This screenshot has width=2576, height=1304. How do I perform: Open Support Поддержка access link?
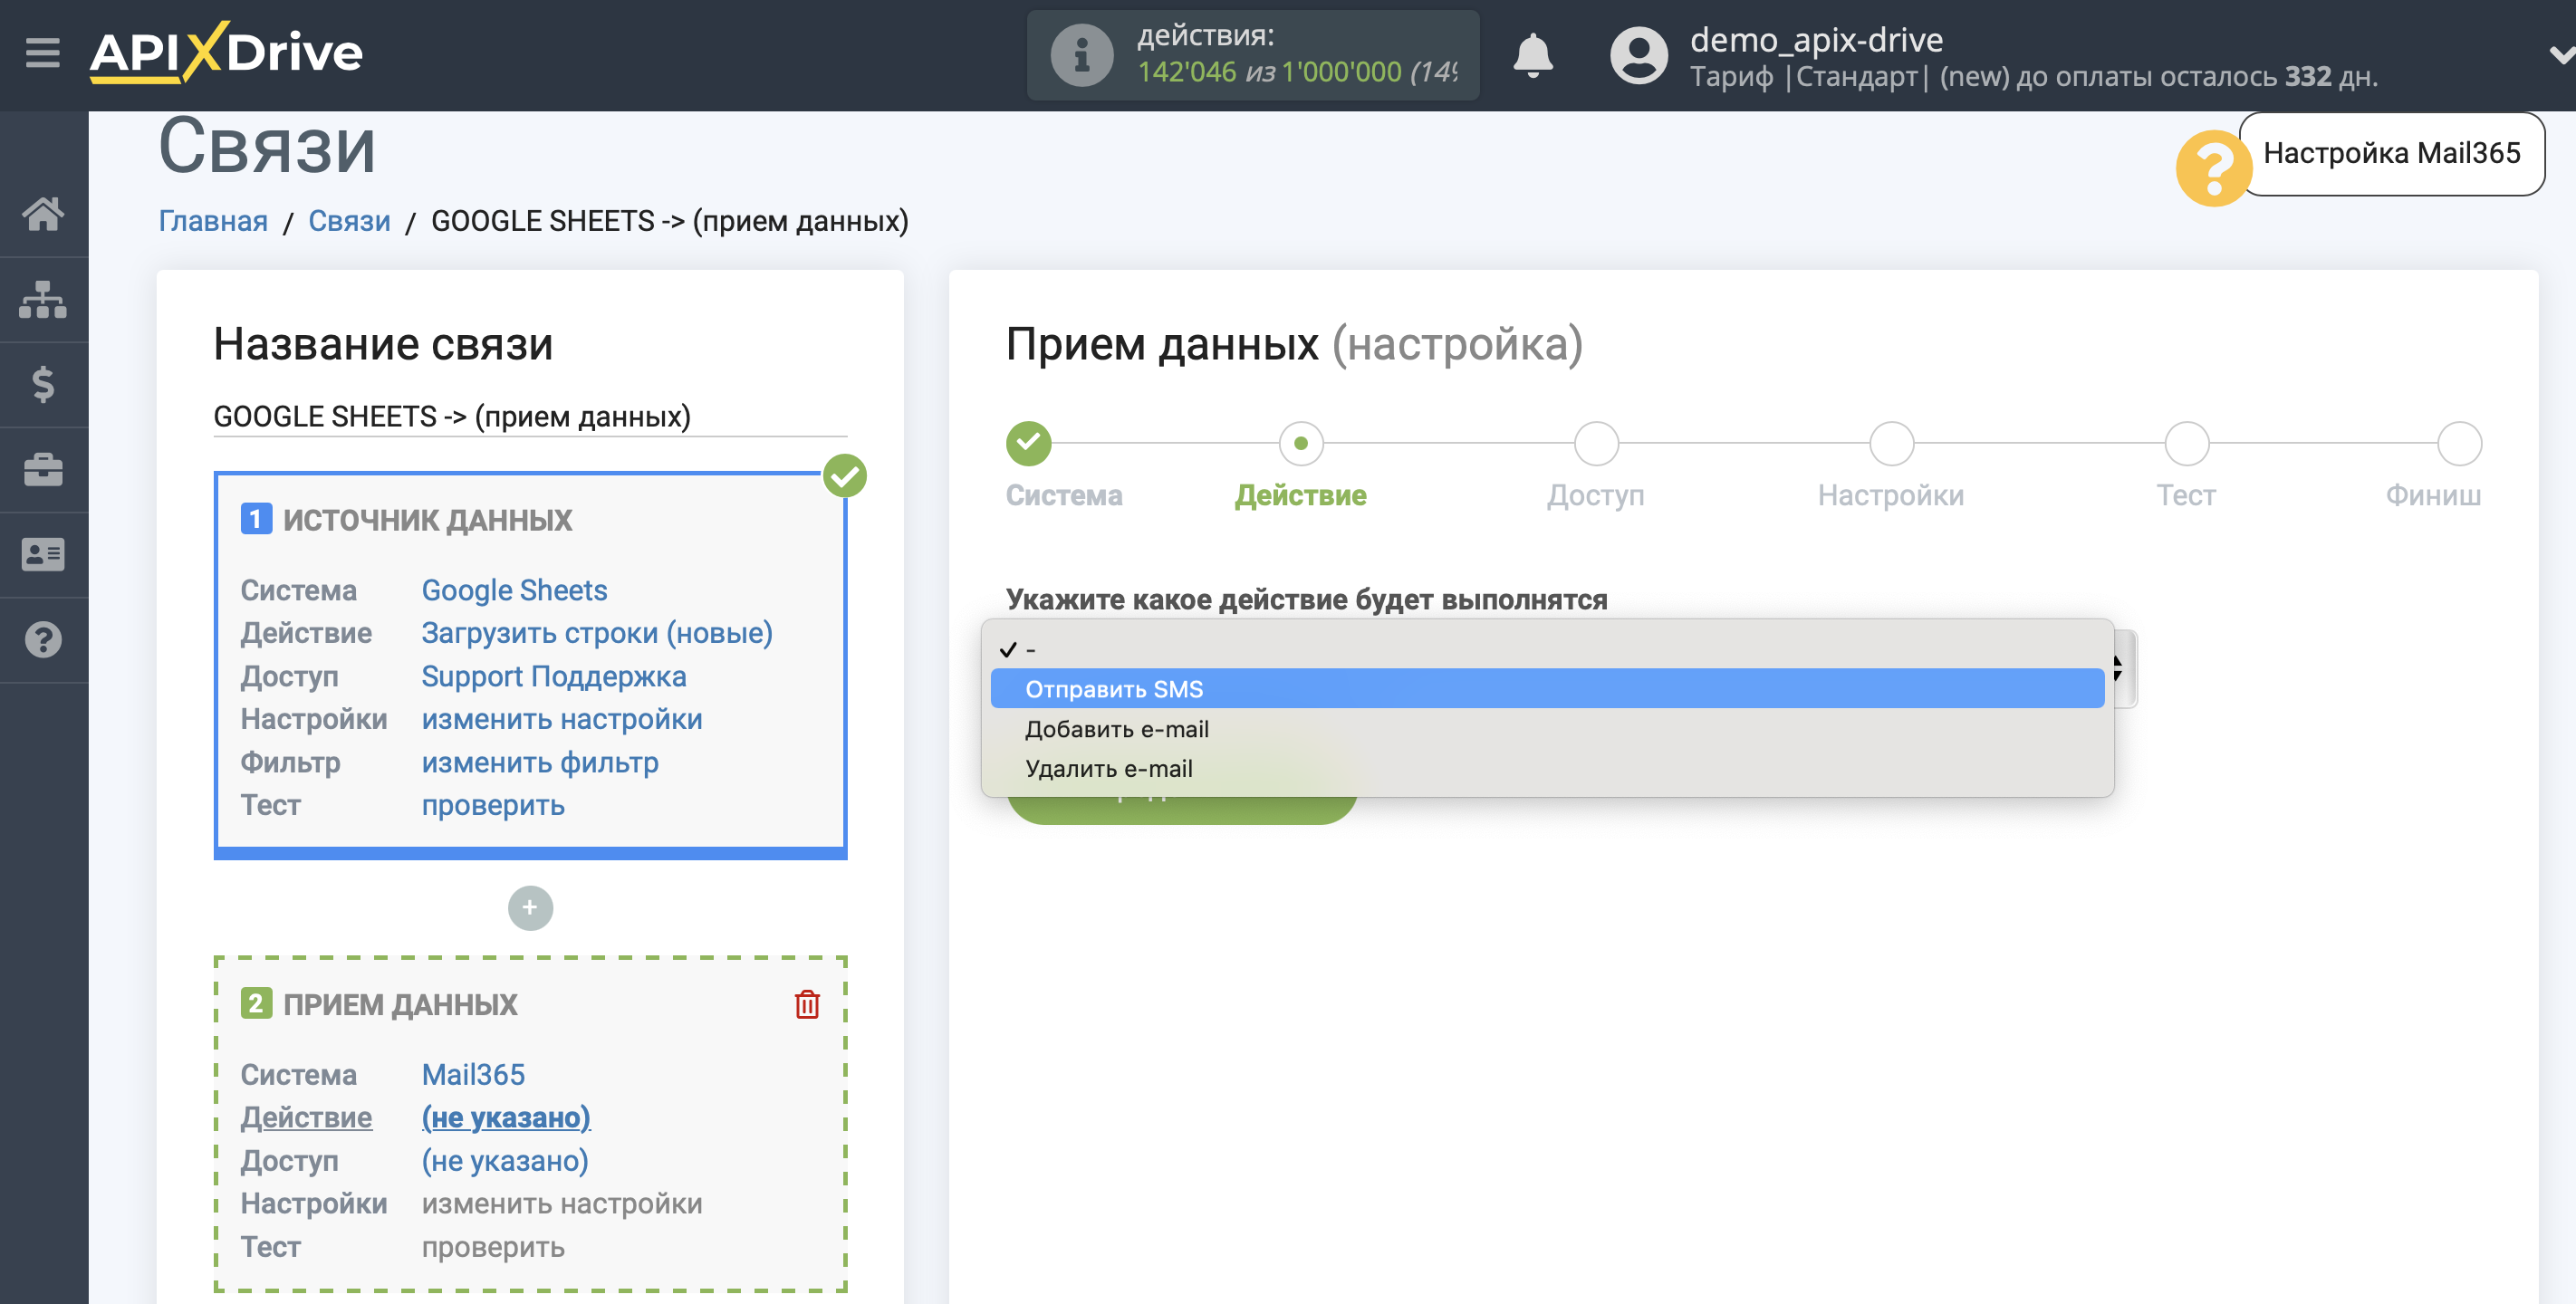553,676
